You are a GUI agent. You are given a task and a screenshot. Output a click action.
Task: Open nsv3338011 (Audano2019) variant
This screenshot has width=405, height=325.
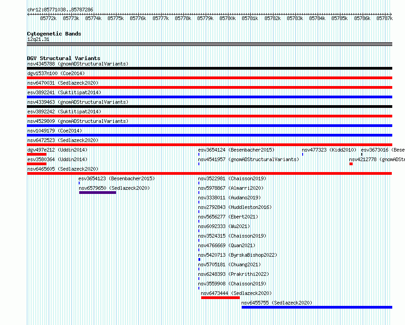pyautogui.click(x=229, y=198)
